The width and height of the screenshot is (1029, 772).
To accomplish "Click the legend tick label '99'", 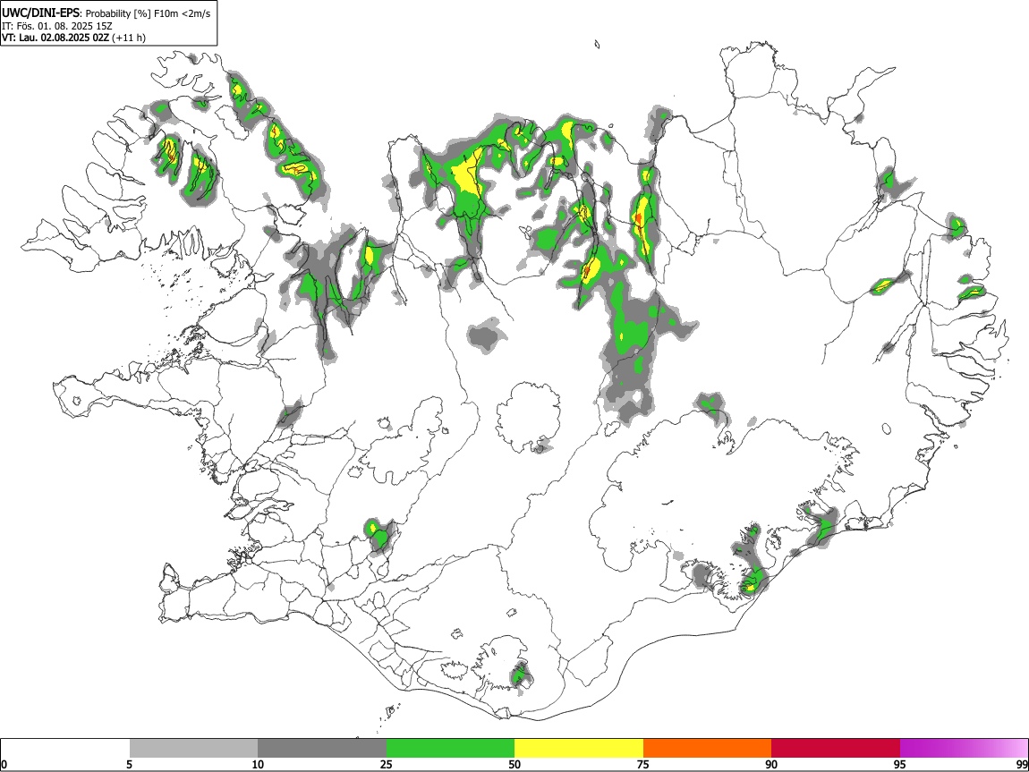I will coord(1021,764).
